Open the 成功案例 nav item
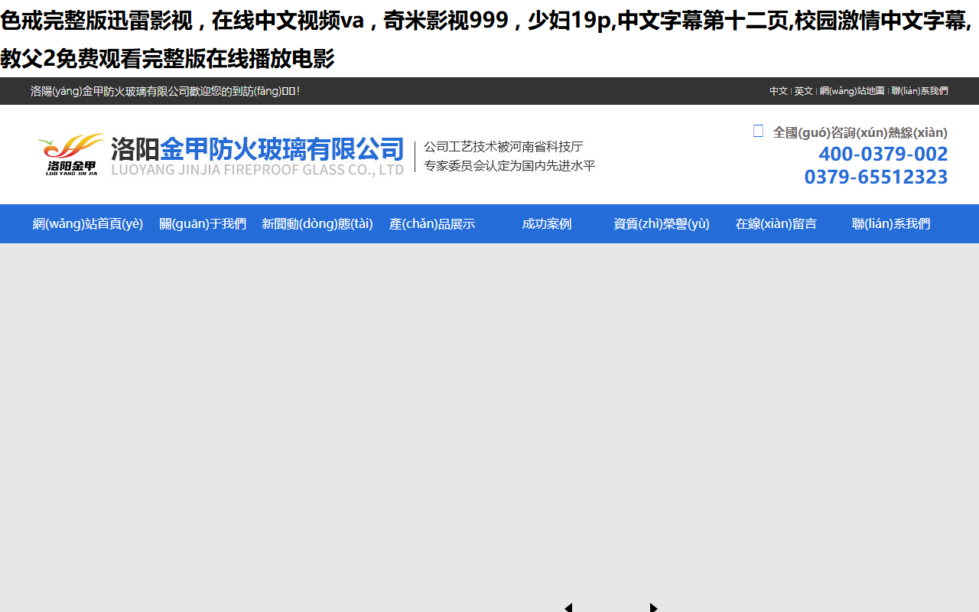 click(x=547, y=223)
